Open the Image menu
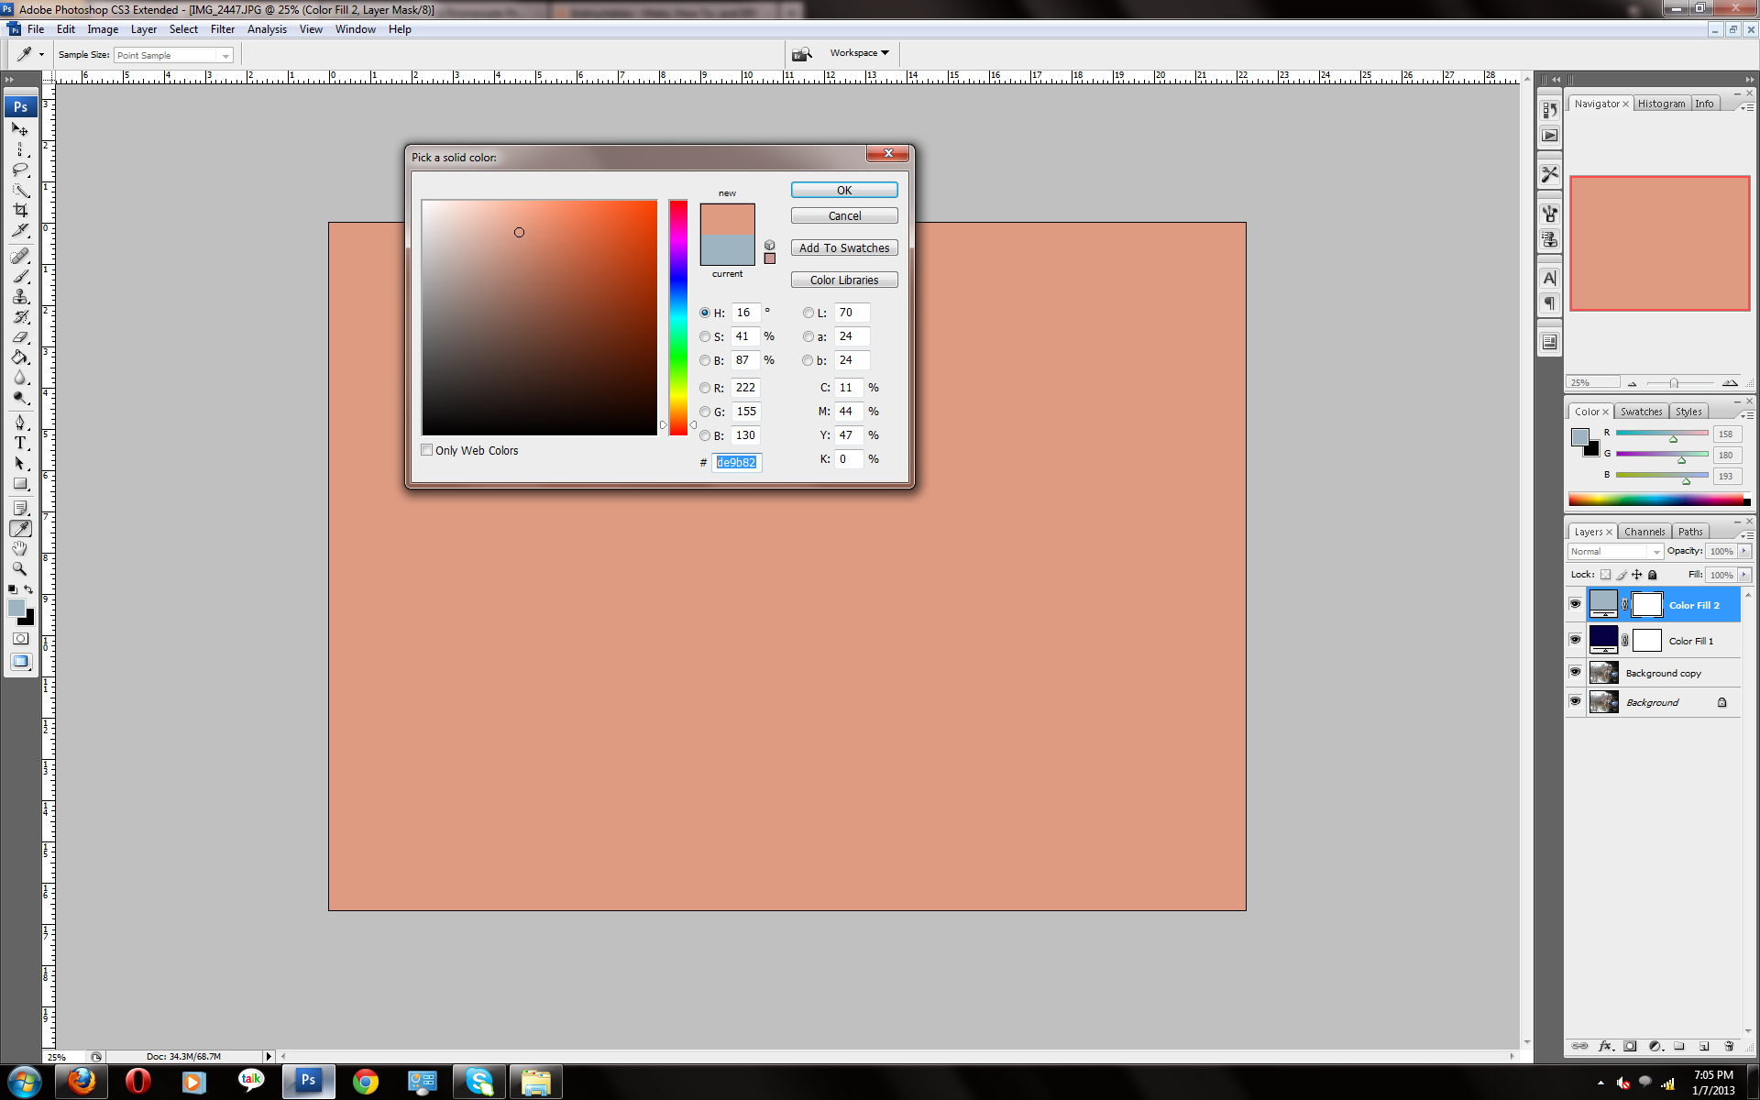1760x1100 pixels. pos(103,29)
